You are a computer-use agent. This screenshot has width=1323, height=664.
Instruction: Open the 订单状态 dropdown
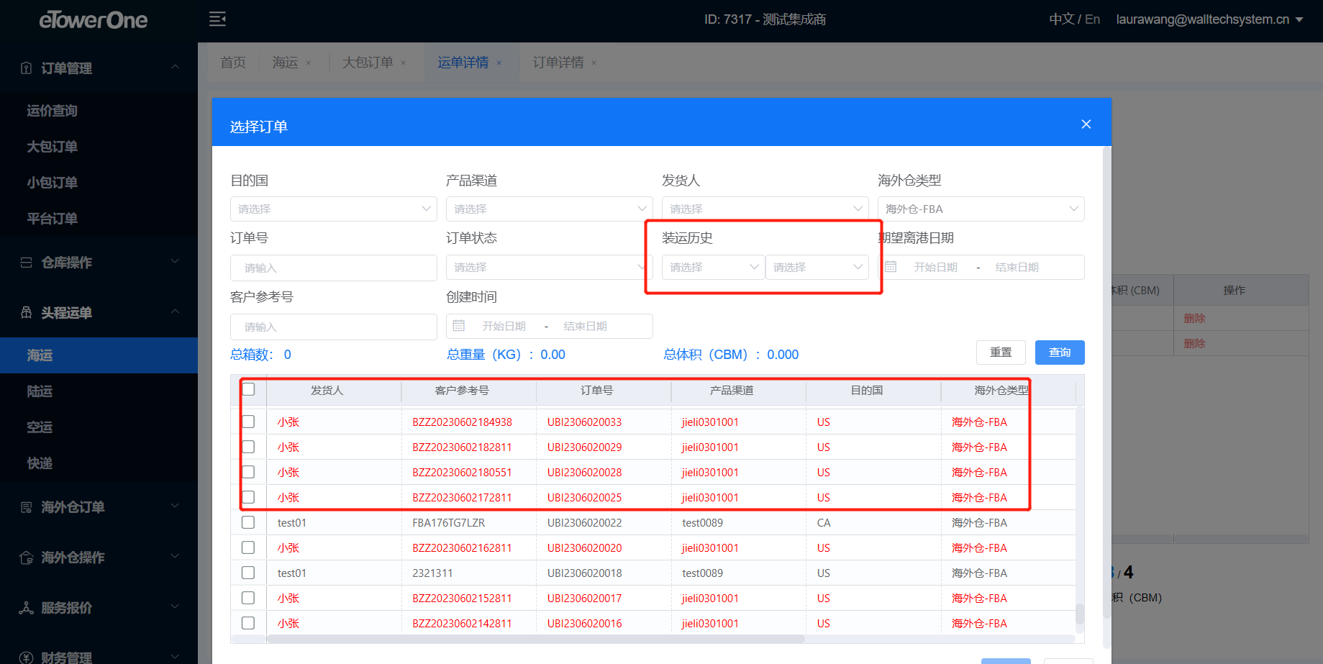[550, 267]
